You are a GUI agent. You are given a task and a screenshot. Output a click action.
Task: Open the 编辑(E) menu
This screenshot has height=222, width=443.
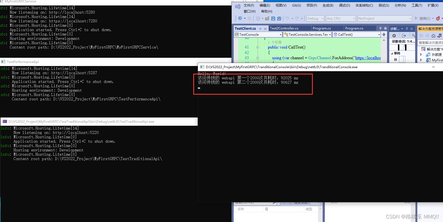pos(265,5)
